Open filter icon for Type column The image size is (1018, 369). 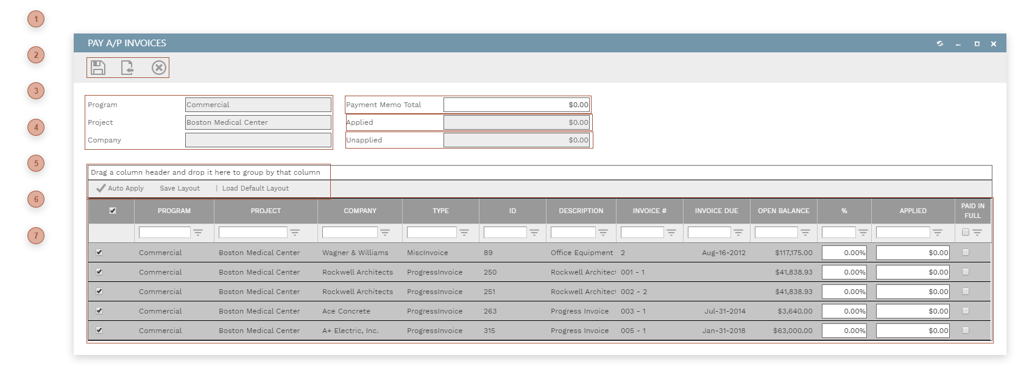(464, 233)
